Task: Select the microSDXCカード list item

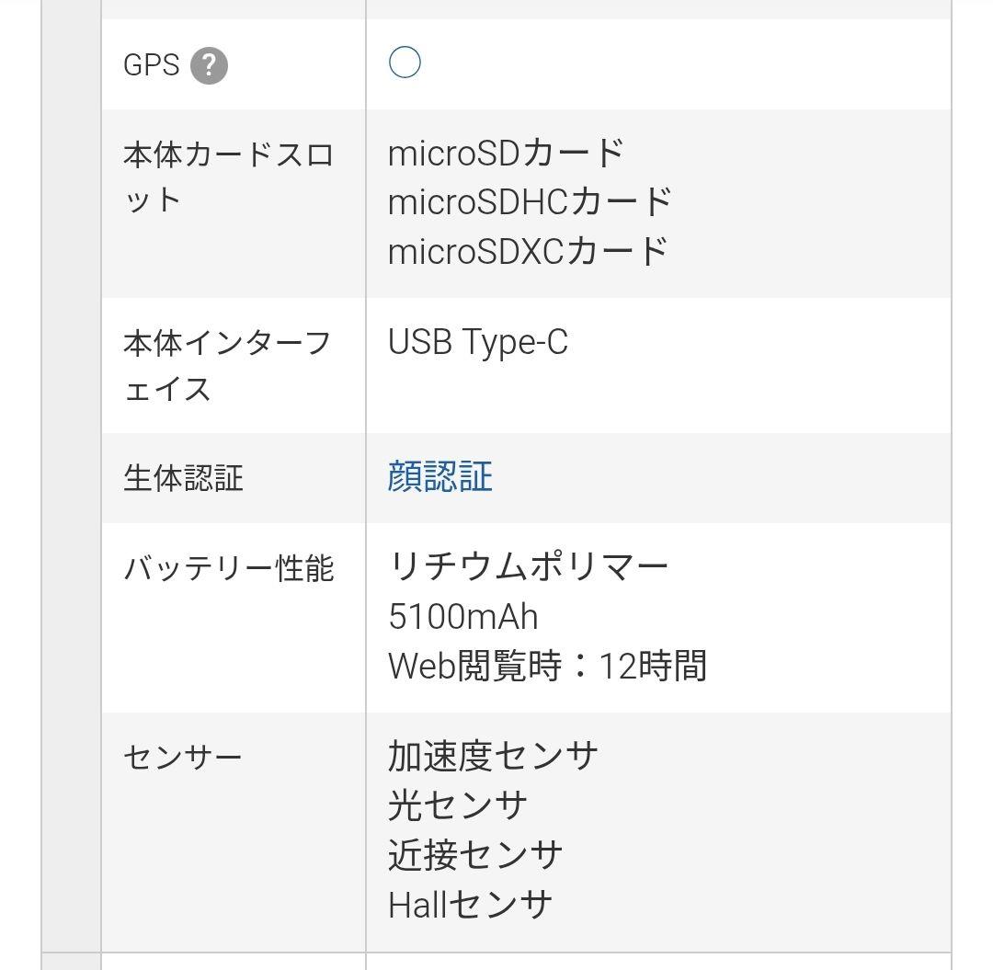Action: coord(526,248)
